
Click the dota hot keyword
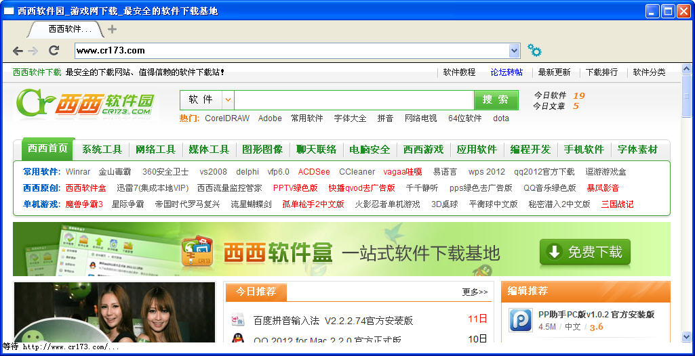click(x=501, y=118)
